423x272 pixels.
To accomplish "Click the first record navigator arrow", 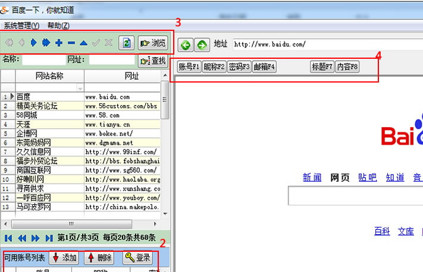I will pyautogui.click(x=9, y=43).
